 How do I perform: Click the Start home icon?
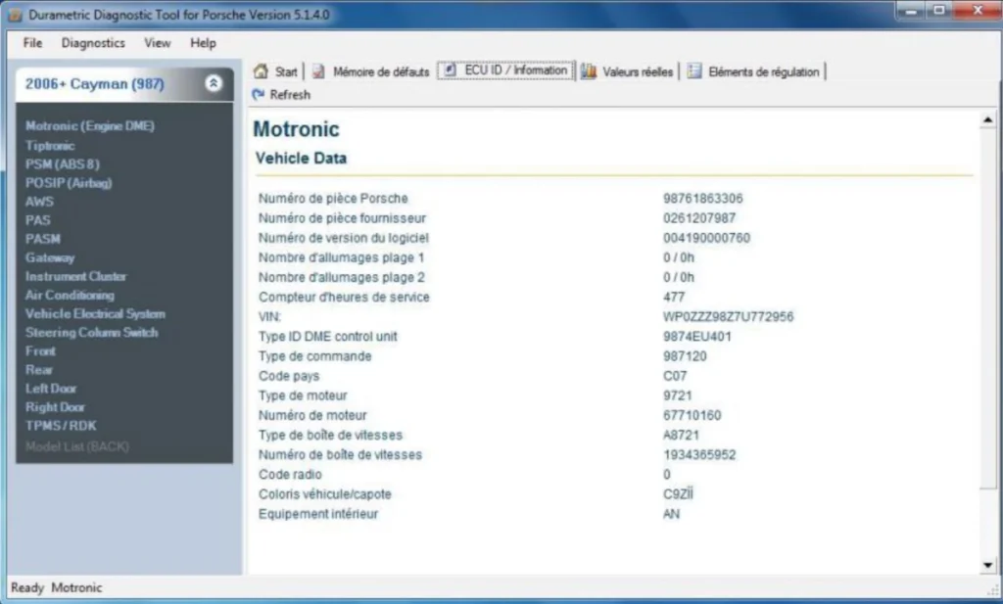(x=262, y=71)
